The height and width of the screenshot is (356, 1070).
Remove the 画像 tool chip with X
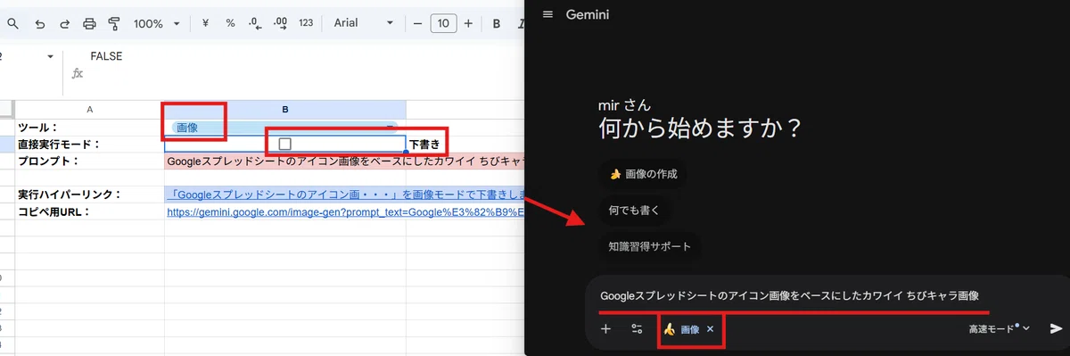point(710,329)
